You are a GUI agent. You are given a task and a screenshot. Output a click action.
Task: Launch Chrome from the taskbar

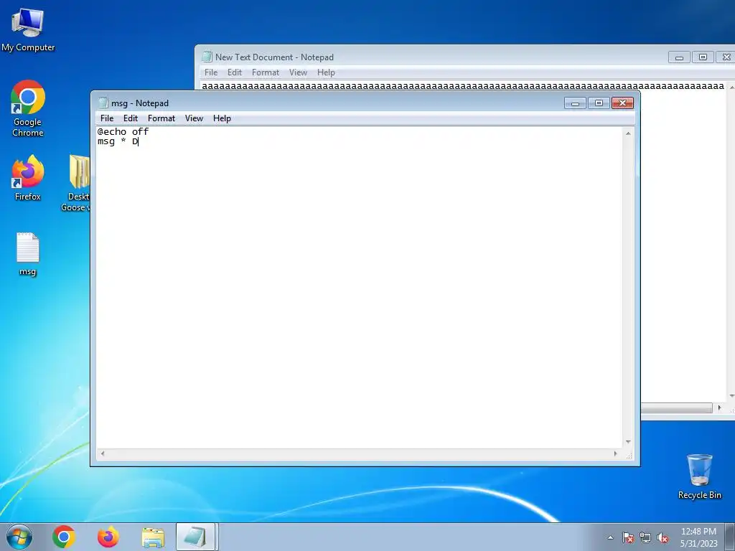[64, 537]
